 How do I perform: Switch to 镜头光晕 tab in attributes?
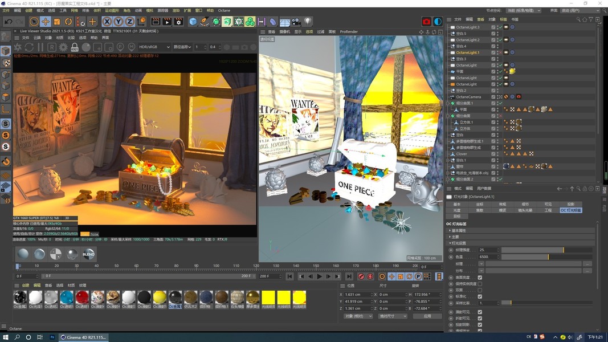[x=525, y=210]
